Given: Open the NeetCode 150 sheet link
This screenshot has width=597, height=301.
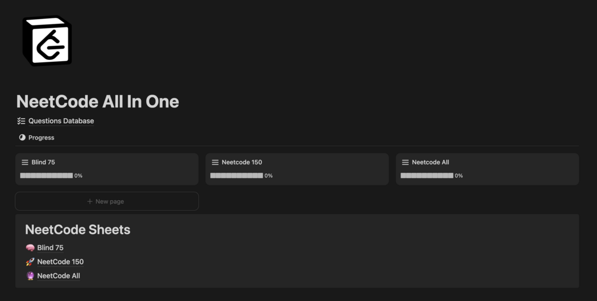Looking at the screenshot, I should pyautogui.click(x=60, y=262).
